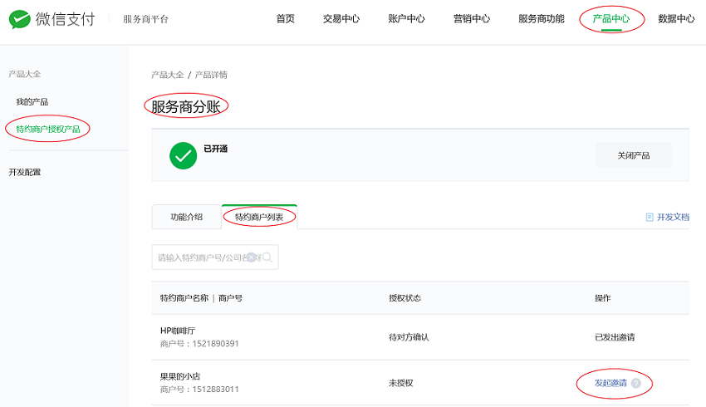Switch to the 特约商户列表 tab
This screenshot has height=407, width=706.
[259, 217]
